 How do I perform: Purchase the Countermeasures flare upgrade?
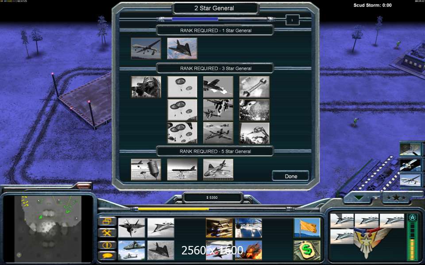pyautogui.click(x=248, y=228)
